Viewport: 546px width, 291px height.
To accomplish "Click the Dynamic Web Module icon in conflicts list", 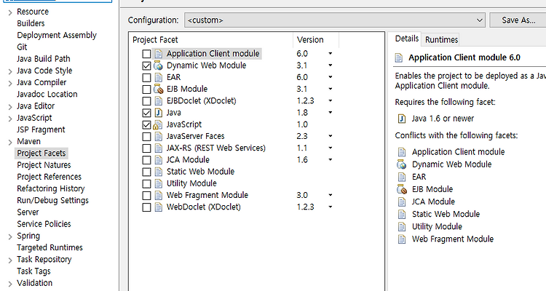I will 401,164.
